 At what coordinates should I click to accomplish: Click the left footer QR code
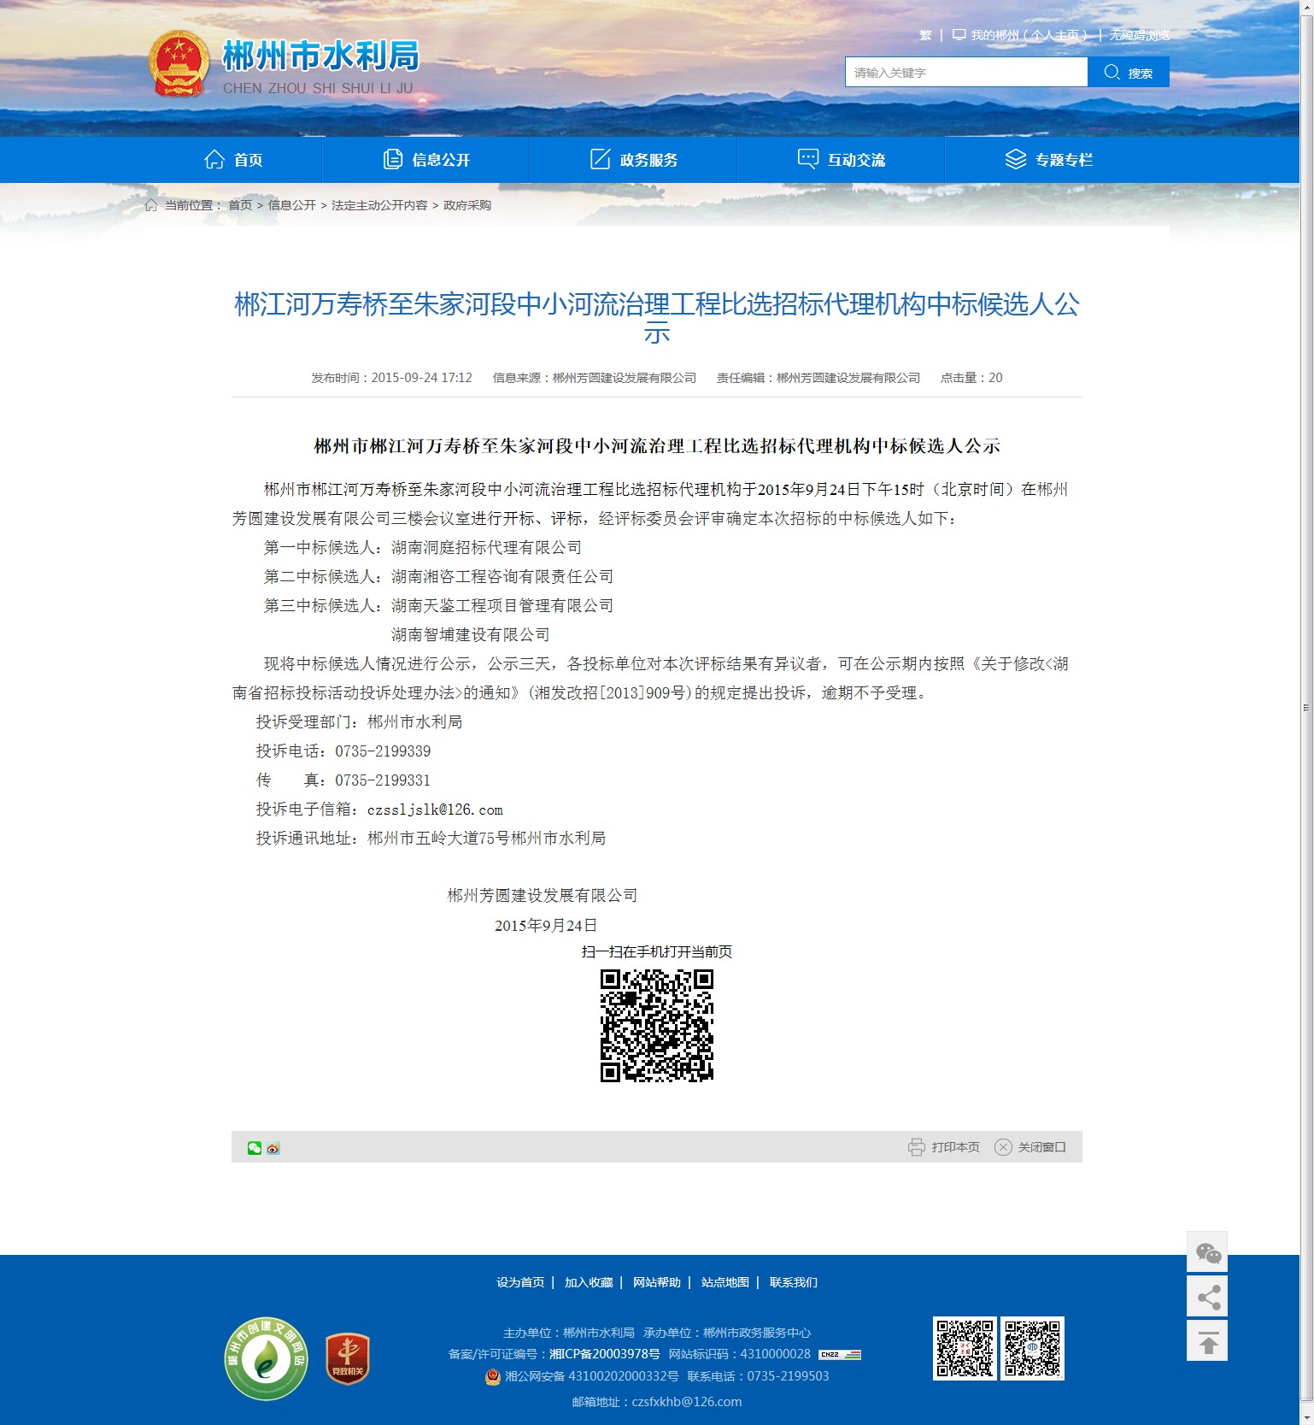tap(965, 1348)
